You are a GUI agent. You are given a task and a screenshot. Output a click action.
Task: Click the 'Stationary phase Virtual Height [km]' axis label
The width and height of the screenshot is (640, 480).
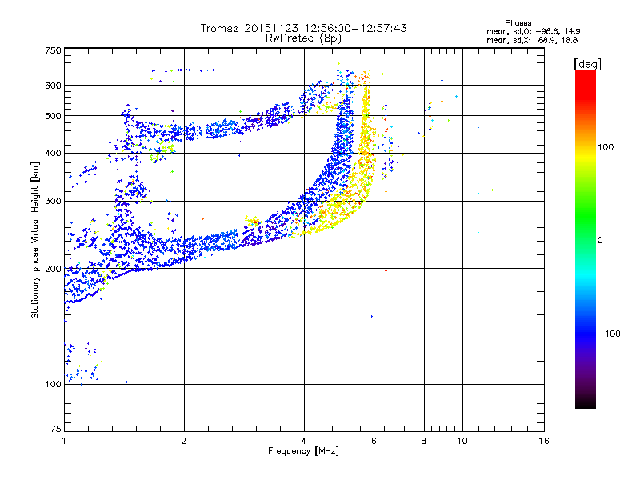tap(35, 240)
